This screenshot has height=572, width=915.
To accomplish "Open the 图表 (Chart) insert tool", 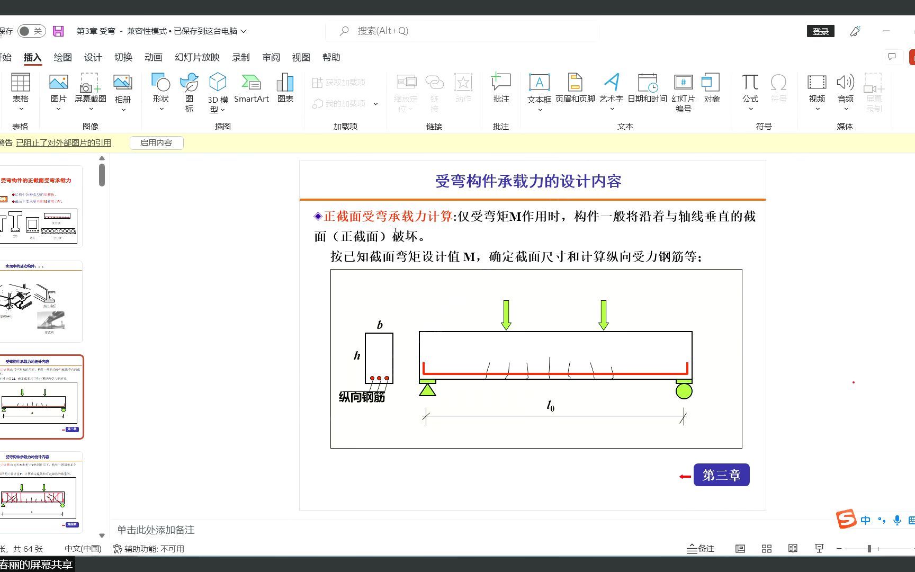I will 285,90.
